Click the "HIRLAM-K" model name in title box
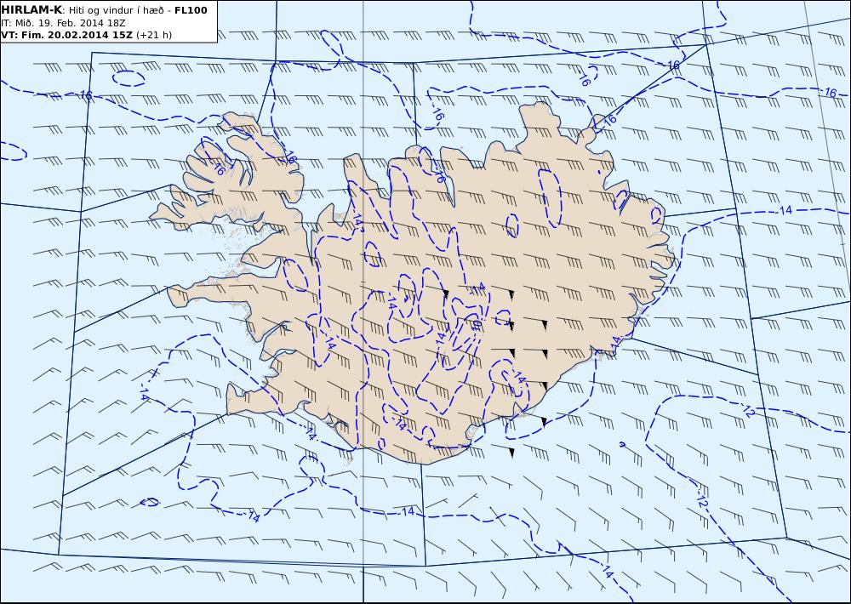This screenshot has height=604, width=851. click(31, 10)
